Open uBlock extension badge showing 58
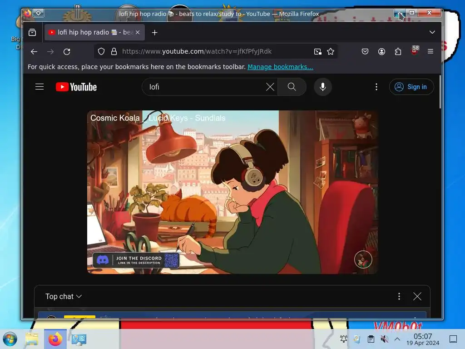 [x=415, y=50]
